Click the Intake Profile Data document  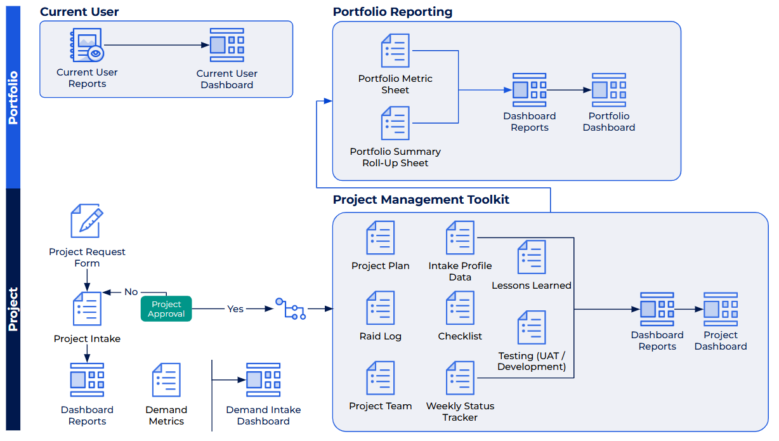point(460,238)
